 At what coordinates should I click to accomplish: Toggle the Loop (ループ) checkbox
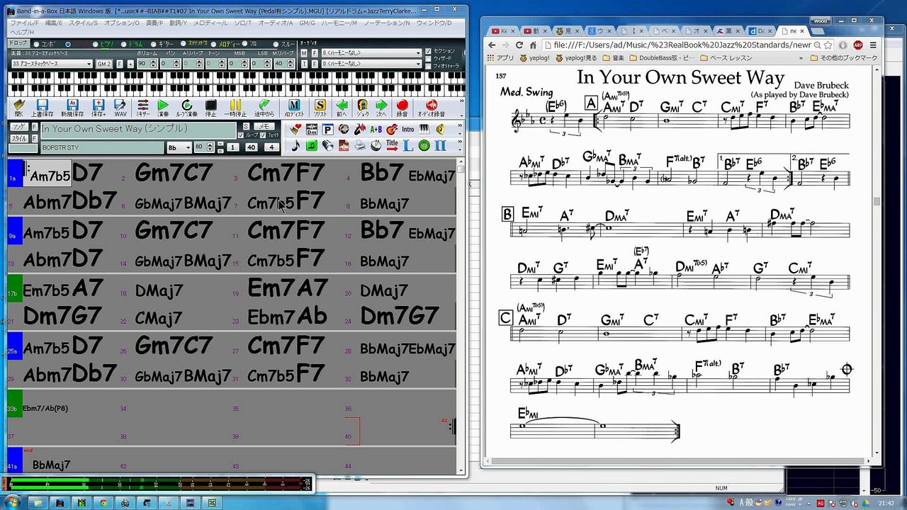(240, 135)
